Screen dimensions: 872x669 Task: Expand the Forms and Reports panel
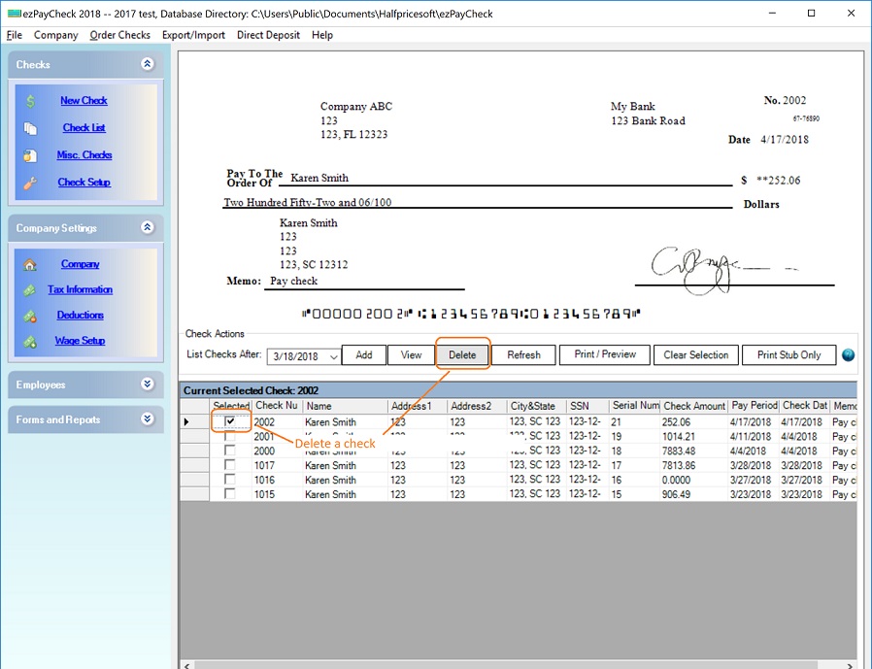pos(148,419)
